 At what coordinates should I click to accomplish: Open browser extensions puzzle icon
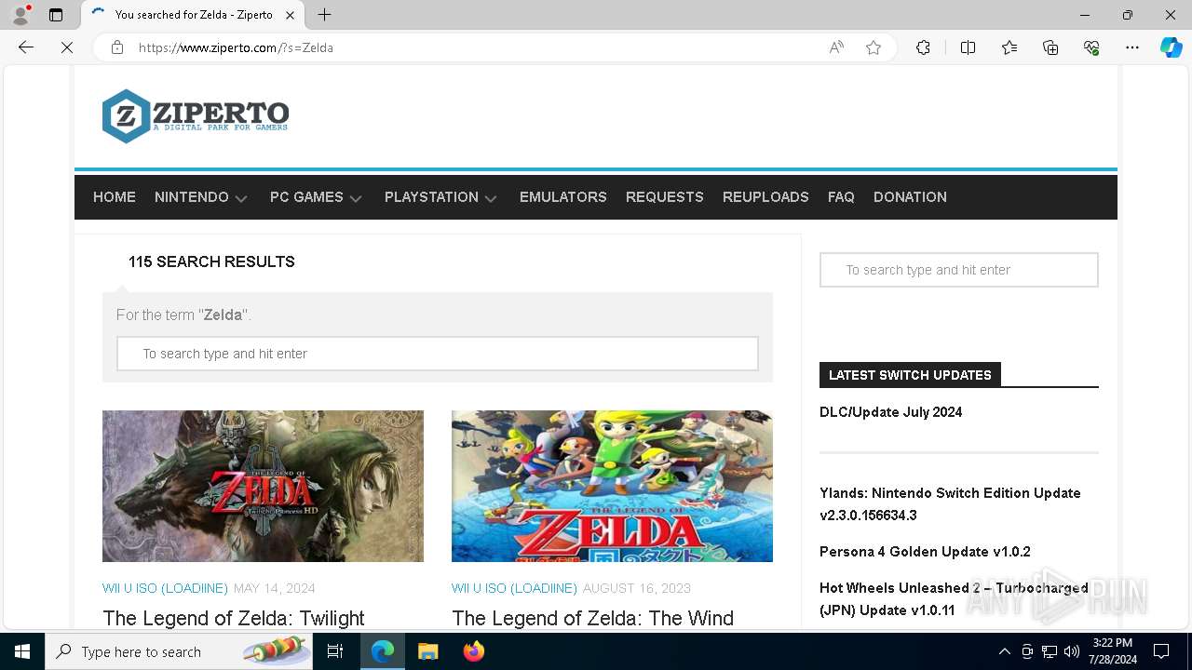click(x=923, y=47)
